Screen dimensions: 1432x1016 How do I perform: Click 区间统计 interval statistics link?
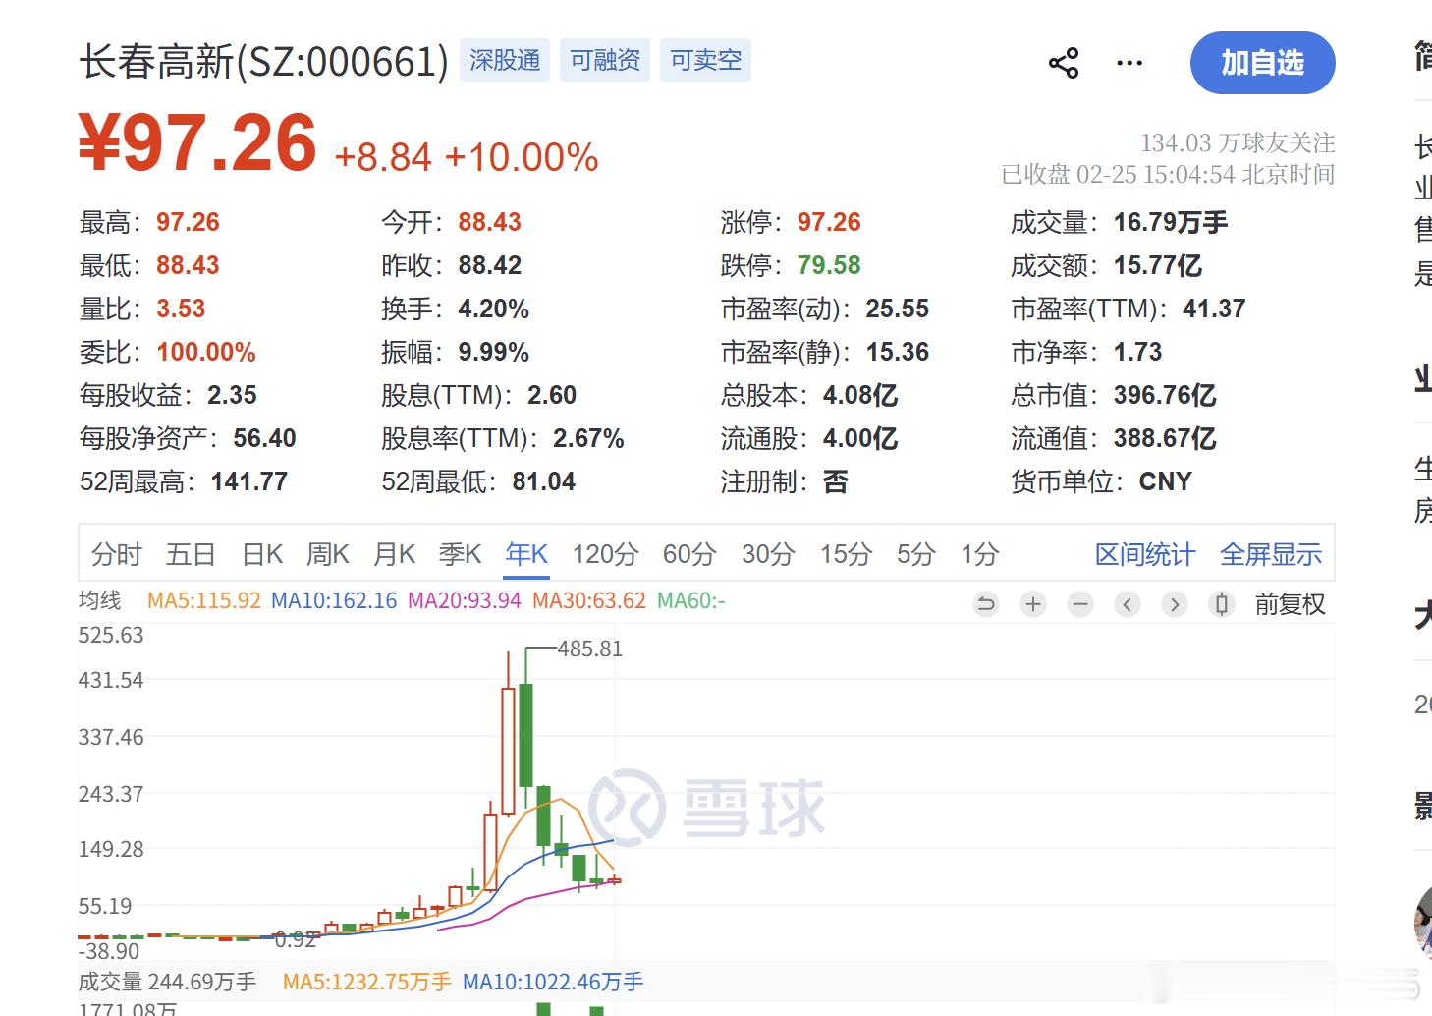(1144, 554)
